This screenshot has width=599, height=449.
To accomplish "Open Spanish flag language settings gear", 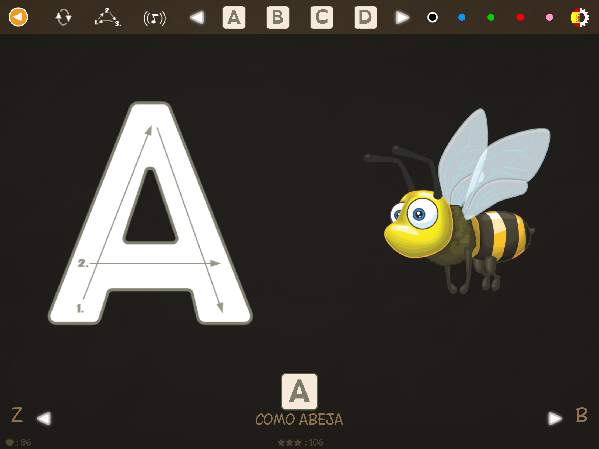I will tap(580, 17).
